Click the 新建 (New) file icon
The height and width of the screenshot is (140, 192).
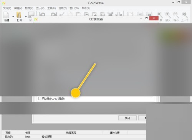pyautogui.click(x=6, y=15)
